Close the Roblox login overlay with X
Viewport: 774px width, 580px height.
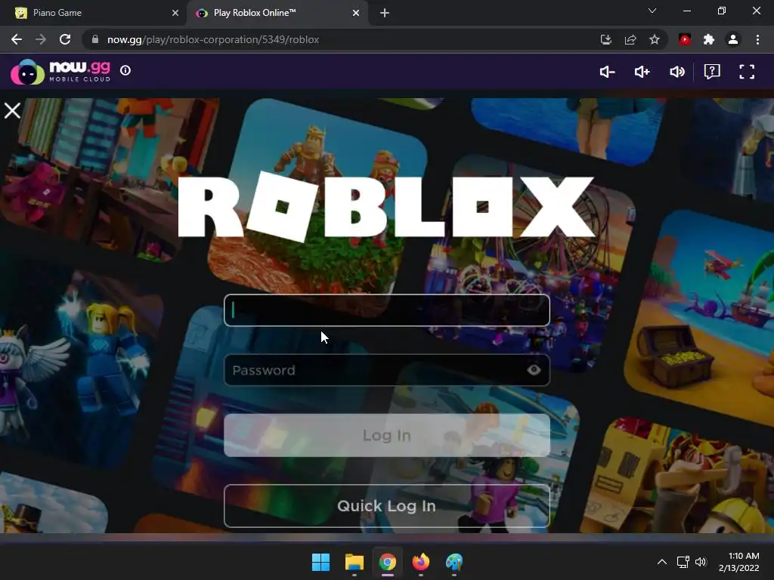[x=12, y=110]
